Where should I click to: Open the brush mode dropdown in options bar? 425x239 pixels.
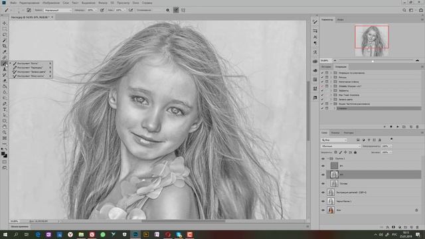58,10
